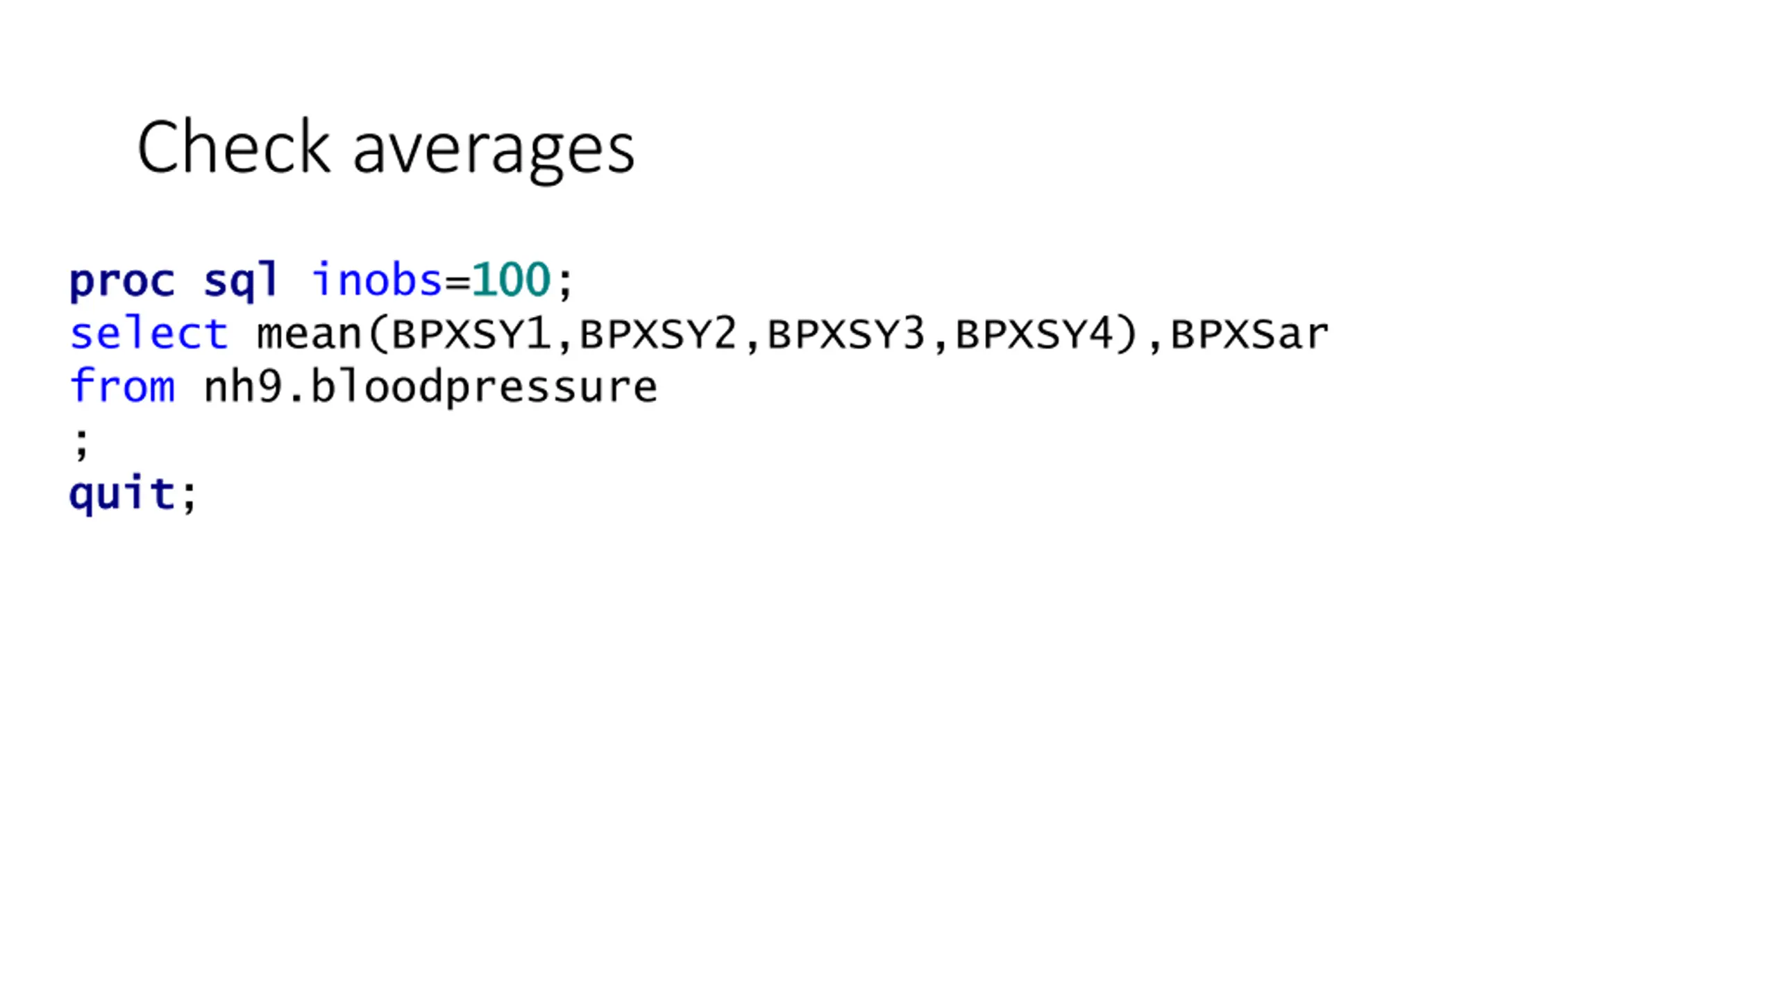Click the BPXSY4 variable name

[1034, 334]
